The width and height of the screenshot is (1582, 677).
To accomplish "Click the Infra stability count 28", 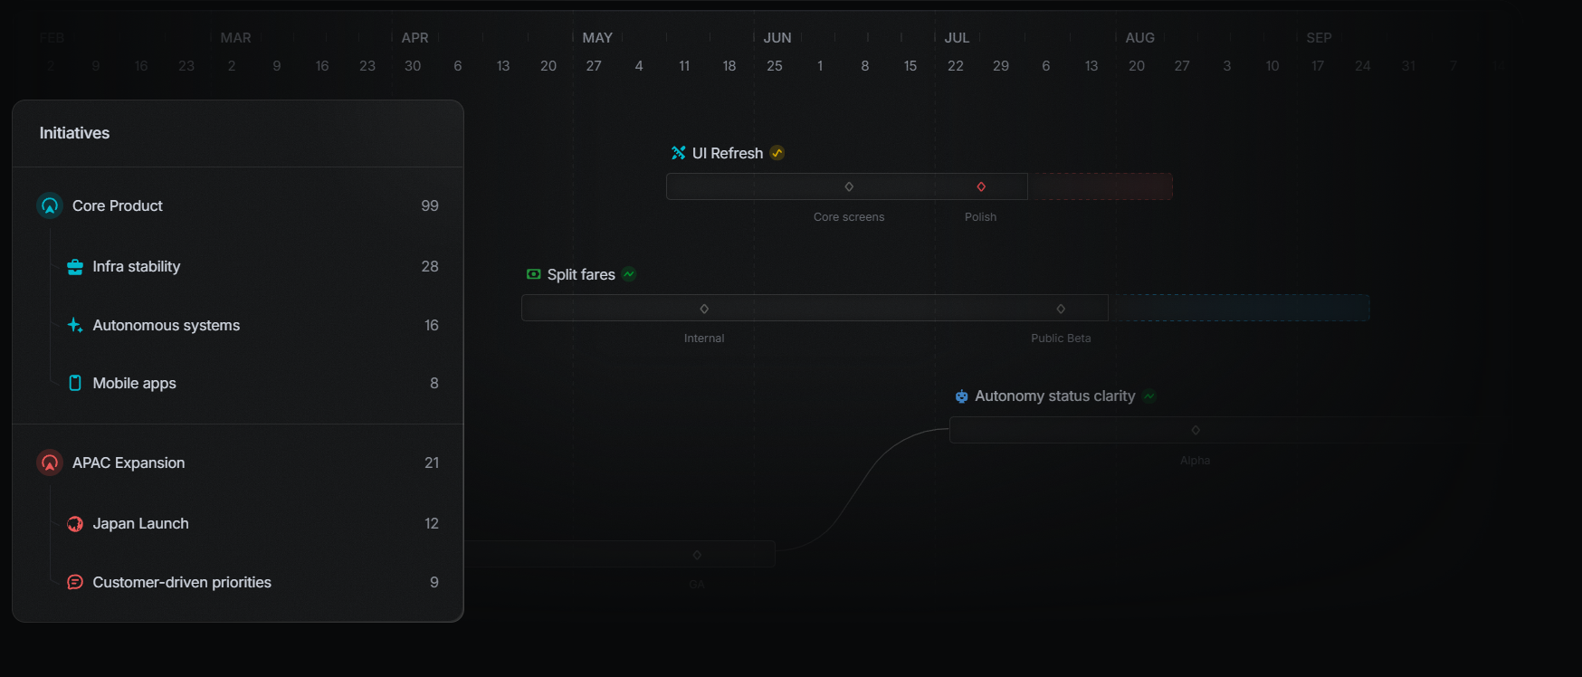I will 430,267.
